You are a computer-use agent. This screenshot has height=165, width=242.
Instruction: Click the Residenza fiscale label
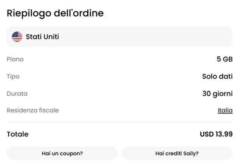pyautogui.click(x=33, y=111)
